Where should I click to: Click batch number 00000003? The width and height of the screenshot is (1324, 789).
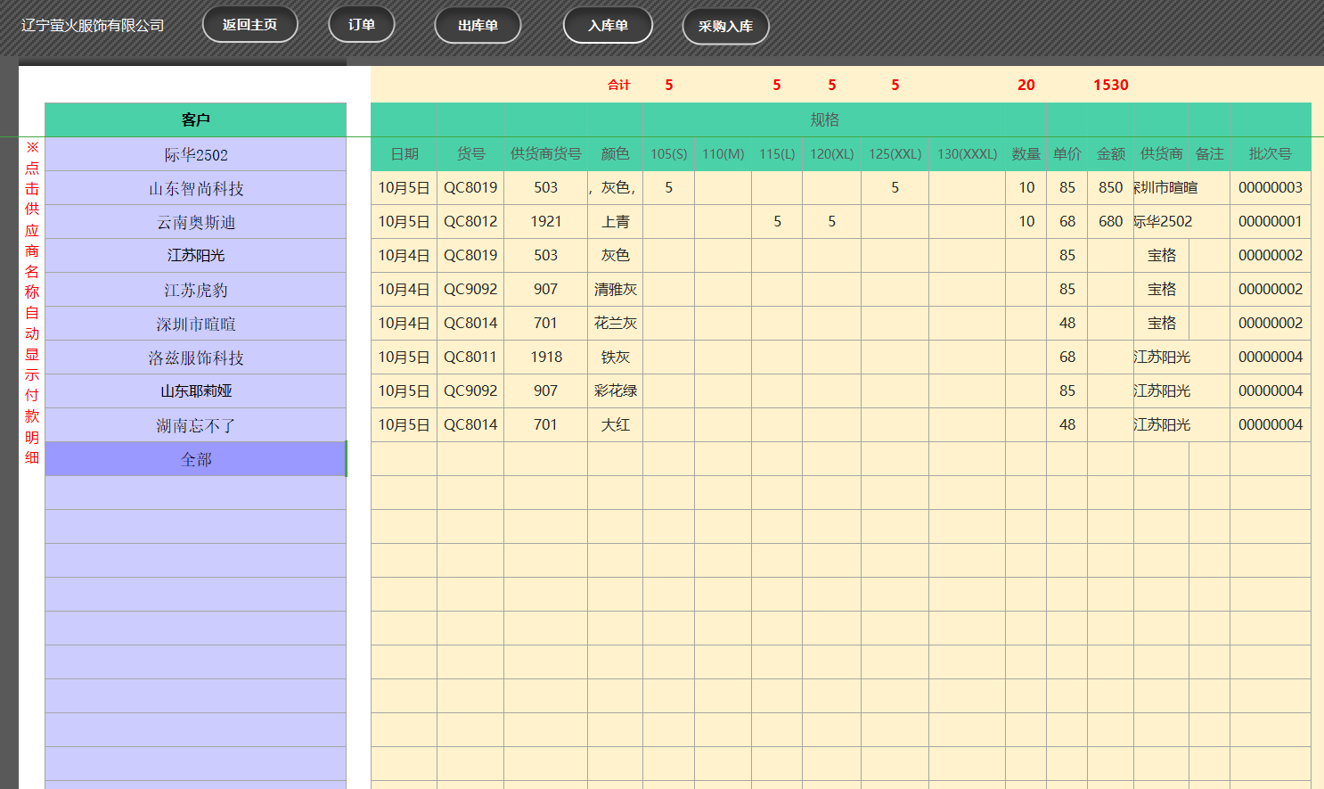(x=1270, y=187)
